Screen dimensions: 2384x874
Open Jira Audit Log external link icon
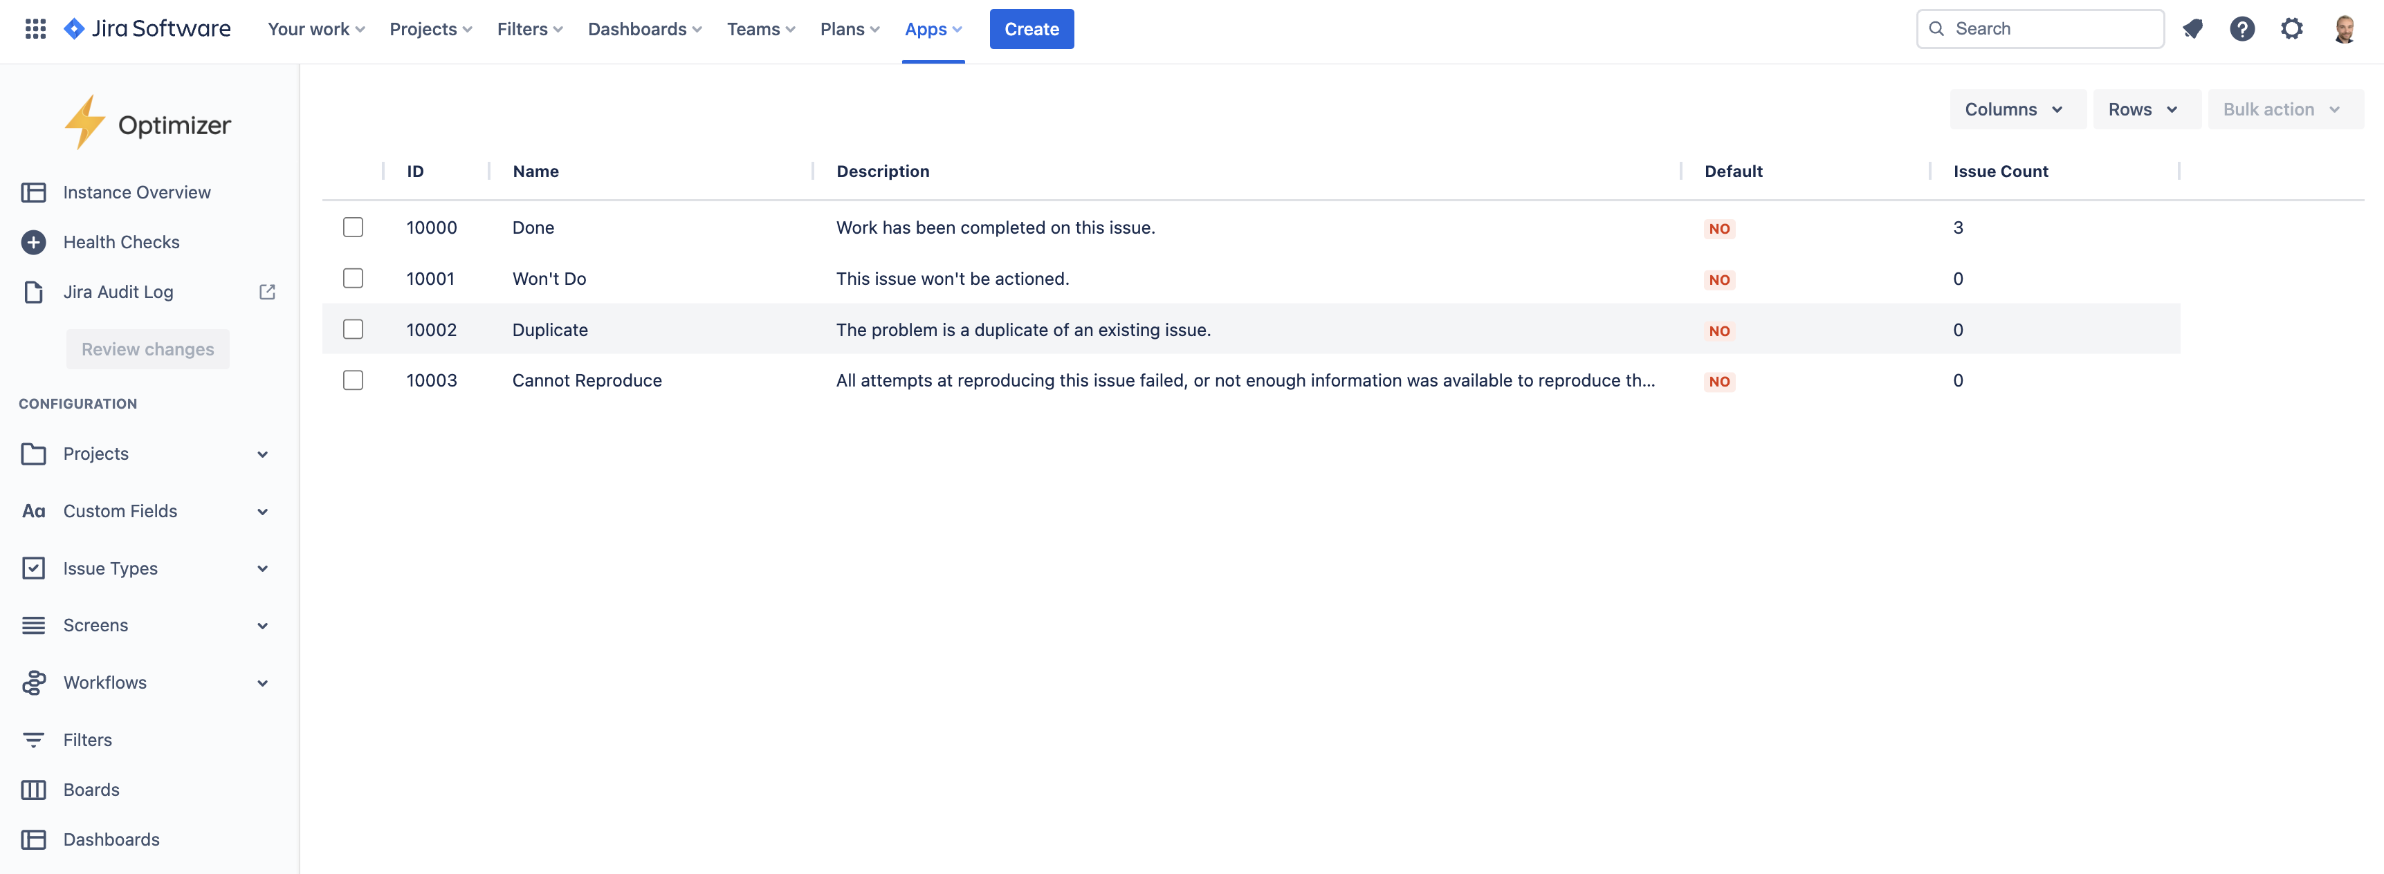(x=268, y=292)
